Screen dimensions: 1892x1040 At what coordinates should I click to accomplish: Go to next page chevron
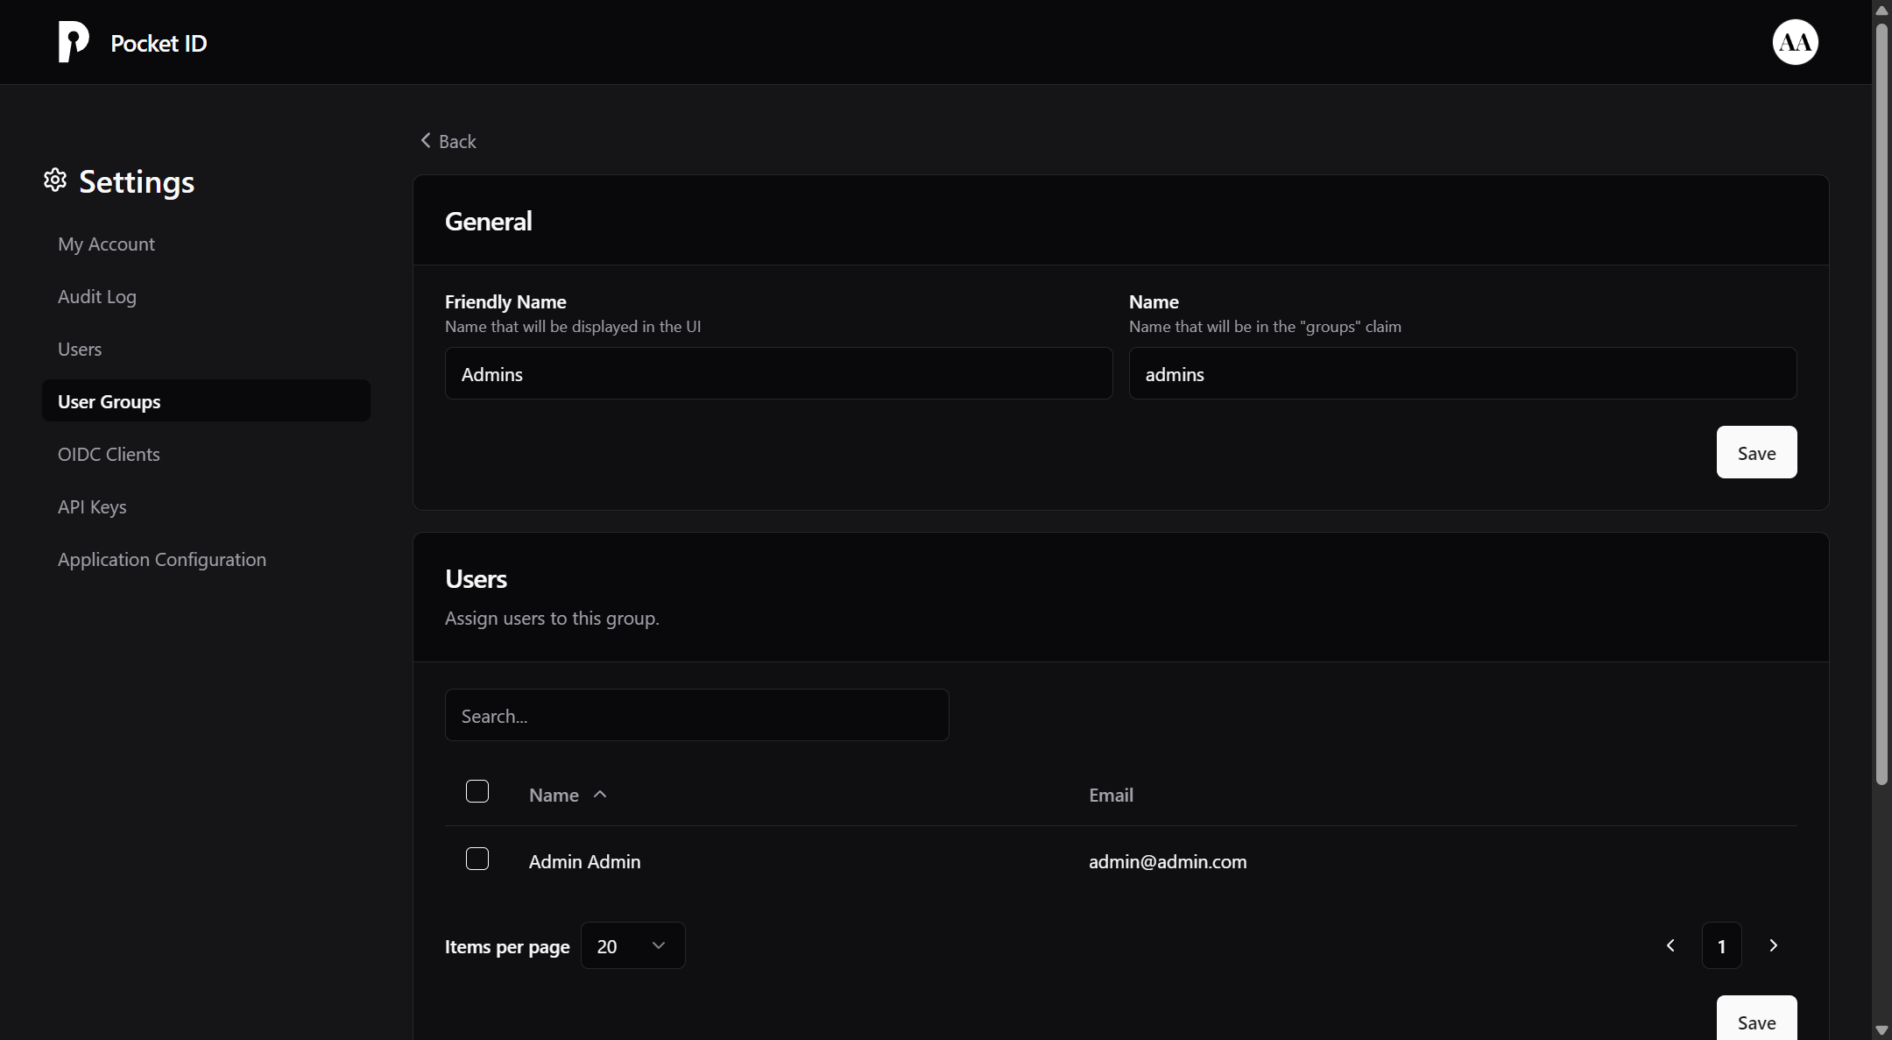(1773, 945)
